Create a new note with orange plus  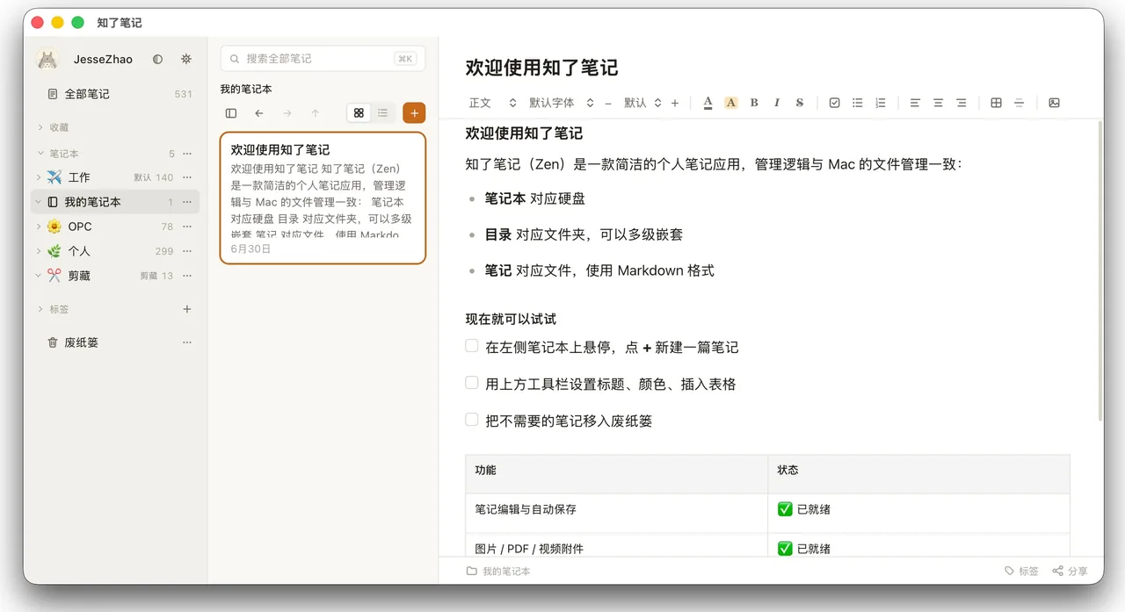pyautogui.click(x=414, y=113)
